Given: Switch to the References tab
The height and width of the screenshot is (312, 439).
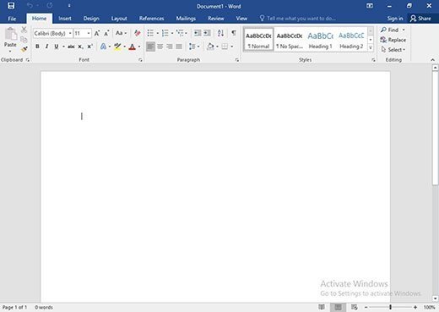Looking at the screenshot, I should pos(151,19).
